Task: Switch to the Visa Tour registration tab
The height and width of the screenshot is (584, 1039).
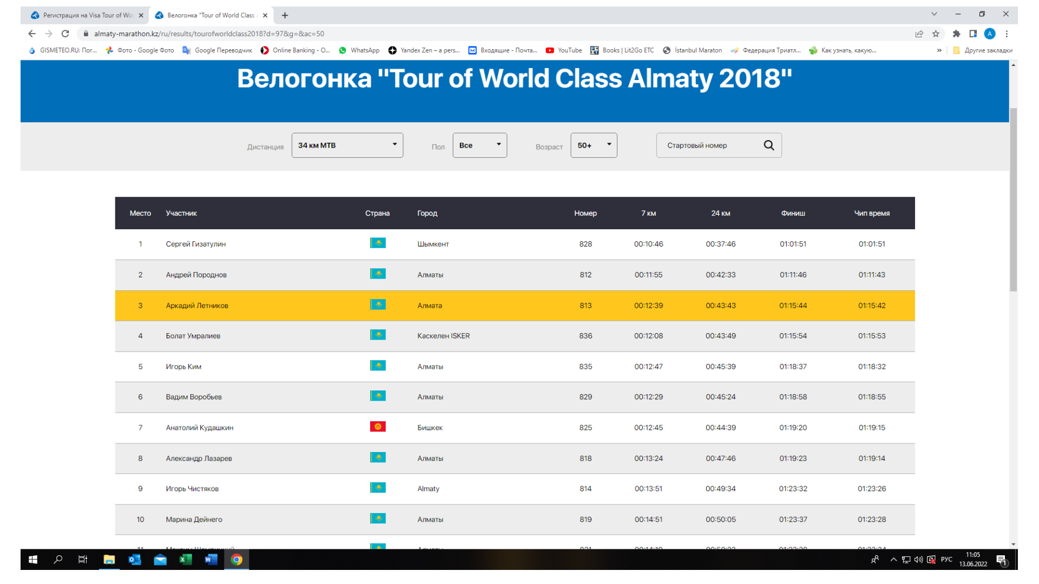Action: point(87,15)
